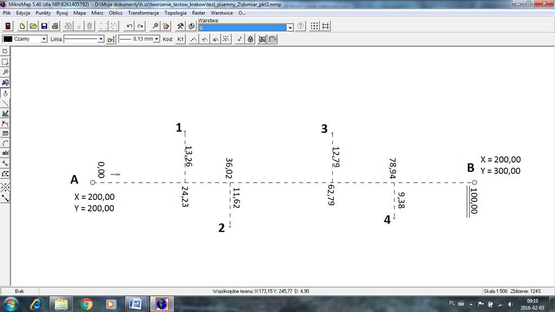Click the Skala 1:500 status text
This screenshot has width=555, height=312.
point(495,291)
